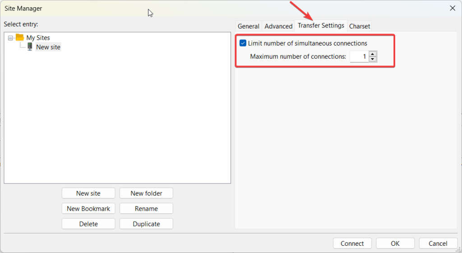Duplicate the selected site

point(146,224)
